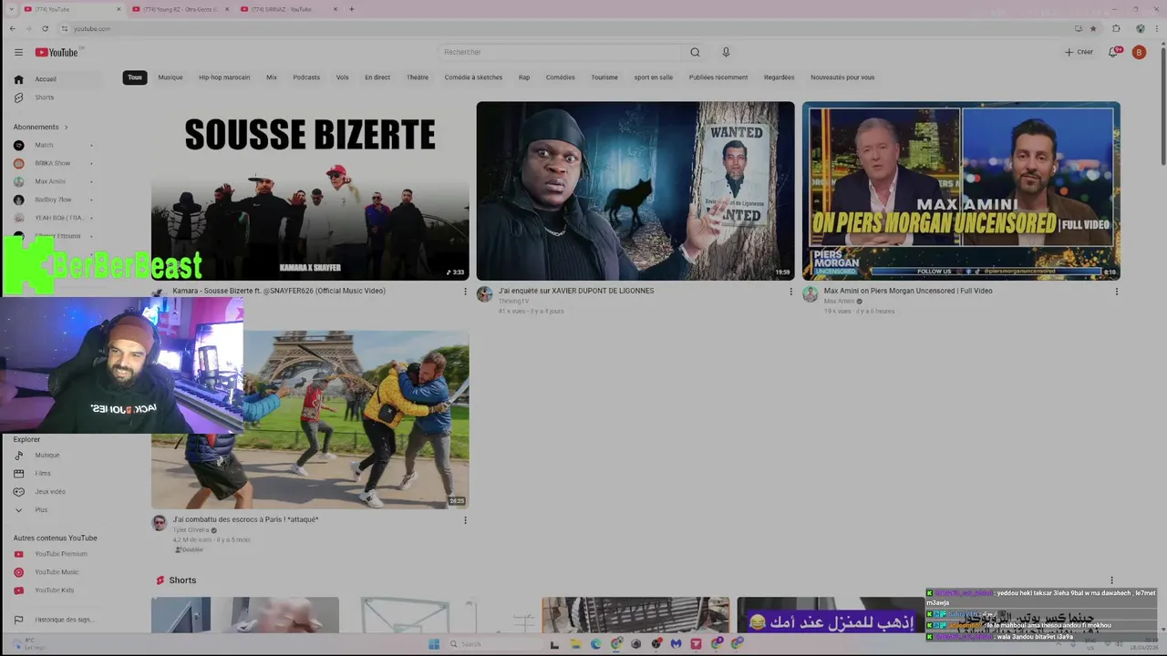Viewport: 1167px width, 656px height.
Task: Click the Créer button
Action: pyautogui.click(x=1079, y=52)
